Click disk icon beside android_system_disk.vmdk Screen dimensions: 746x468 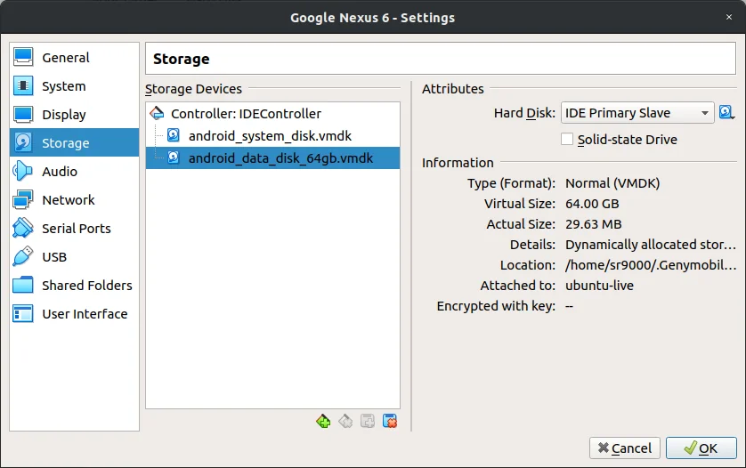pos(174,135)
